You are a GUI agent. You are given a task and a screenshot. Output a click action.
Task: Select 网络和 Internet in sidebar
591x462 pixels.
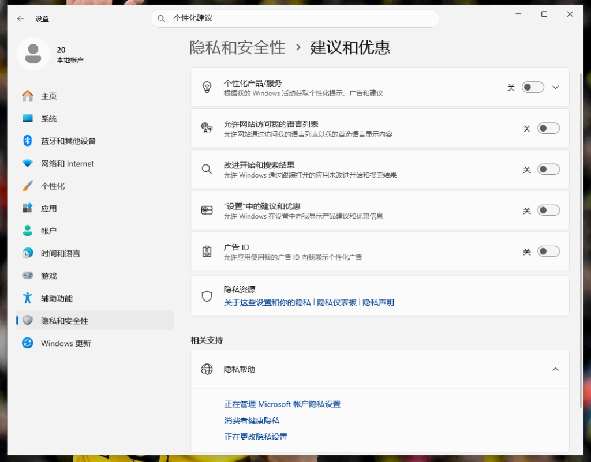(x=95, y=163)
